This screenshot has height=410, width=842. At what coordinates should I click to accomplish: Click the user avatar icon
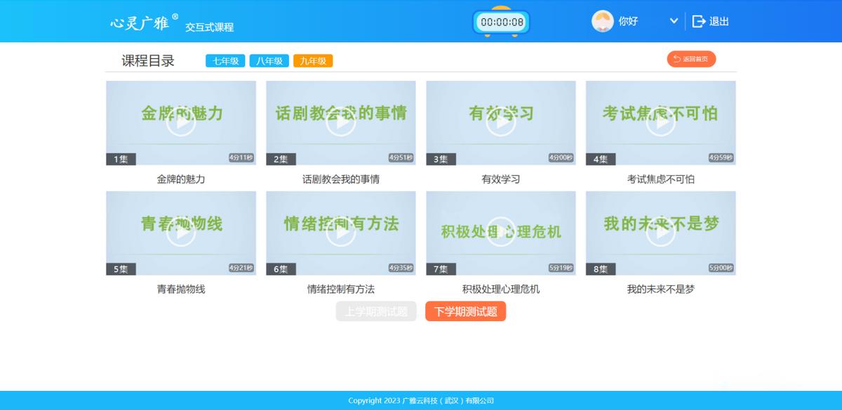pyautogui.click(x=602, y=21)
